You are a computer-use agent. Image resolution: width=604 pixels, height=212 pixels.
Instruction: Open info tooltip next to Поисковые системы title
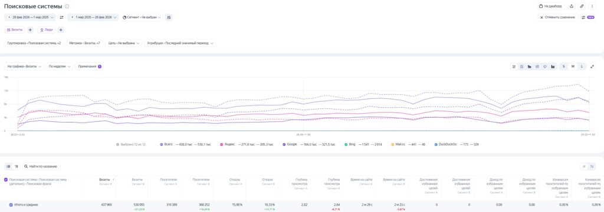click(67, 6)
